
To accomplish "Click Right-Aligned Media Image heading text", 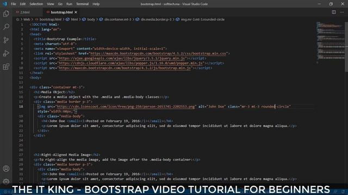I will click(x=66, y=155).
